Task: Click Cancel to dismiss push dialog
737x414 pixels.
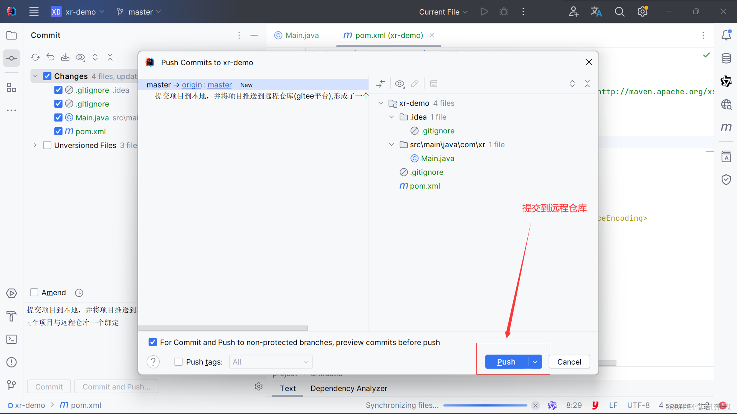Action: [569, 361]
